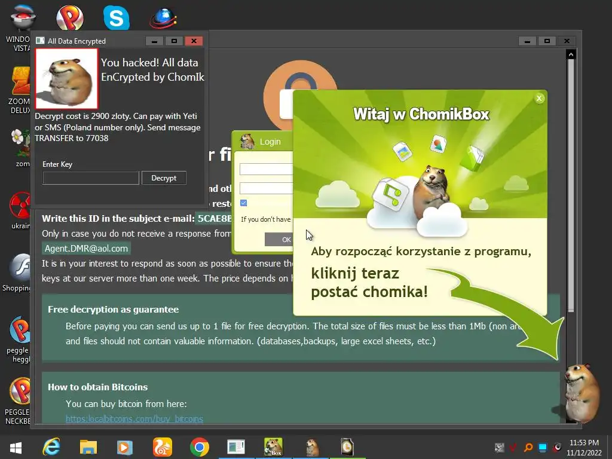
Task: Minimize the All Data Encrypted window
Action: pos(155,41)
